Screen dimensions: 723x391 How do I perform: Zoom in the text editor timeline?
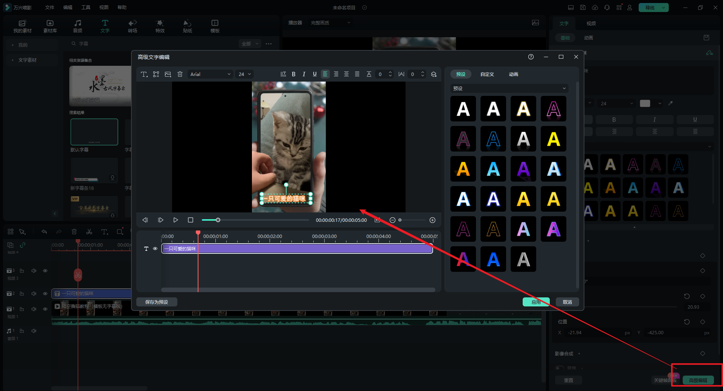tap(432, 220)
